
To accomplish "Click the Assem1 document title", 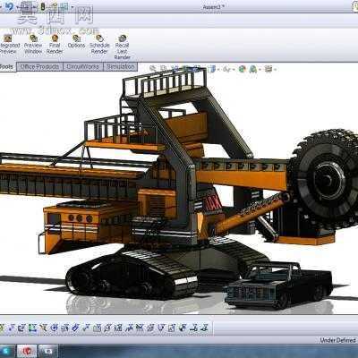I will tap(214, 7).
